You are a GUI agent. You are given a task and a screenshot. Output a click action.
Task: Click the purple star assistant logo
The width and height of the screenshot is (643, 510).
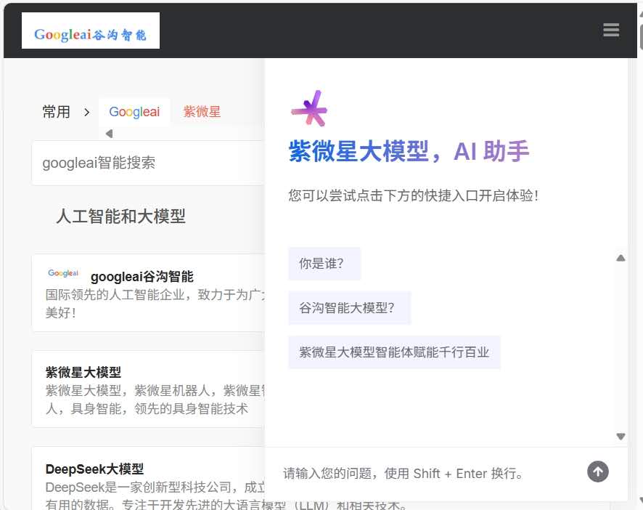pos(309,110)
